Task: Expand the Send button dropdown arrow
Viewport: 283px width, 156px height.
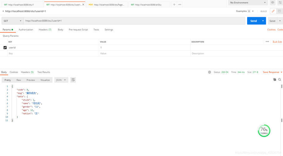Action: click(263, 21)
